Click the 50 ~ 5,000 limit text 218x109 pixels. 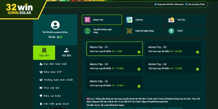point(117,52)
